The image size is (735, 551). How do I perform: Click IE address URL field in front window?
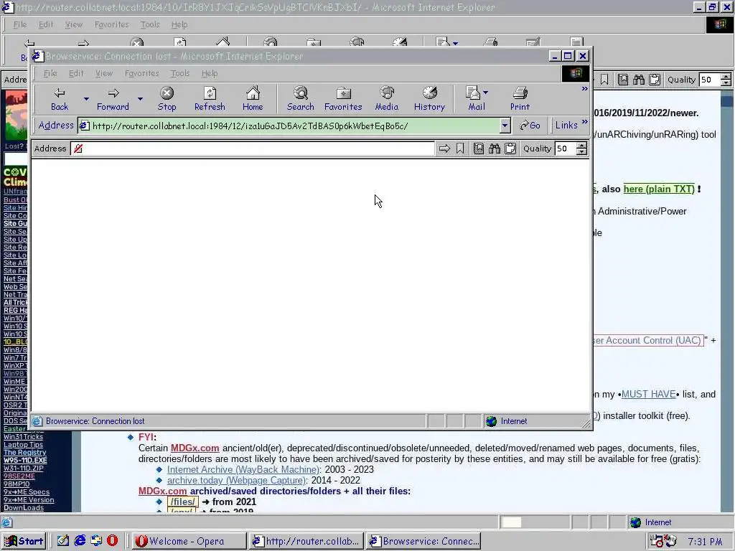(295, 126)
